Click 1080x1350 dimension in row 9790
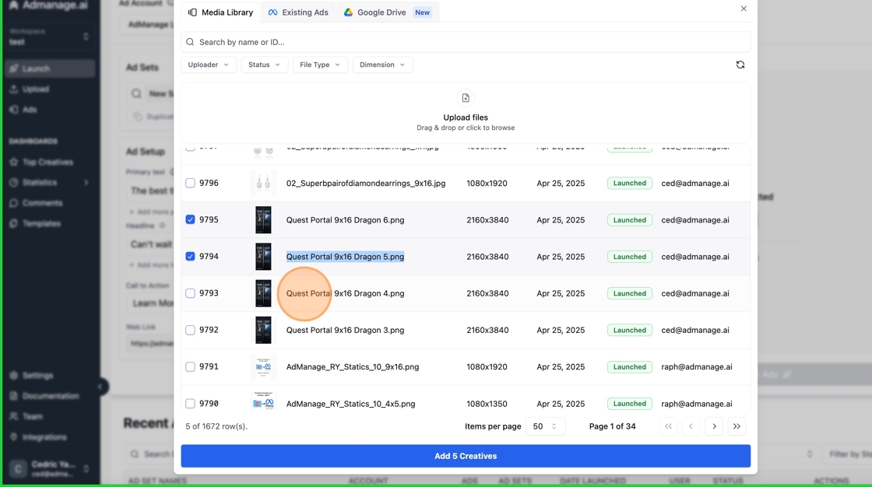This screenshot has height=487, width=872. tap(487, 404)
